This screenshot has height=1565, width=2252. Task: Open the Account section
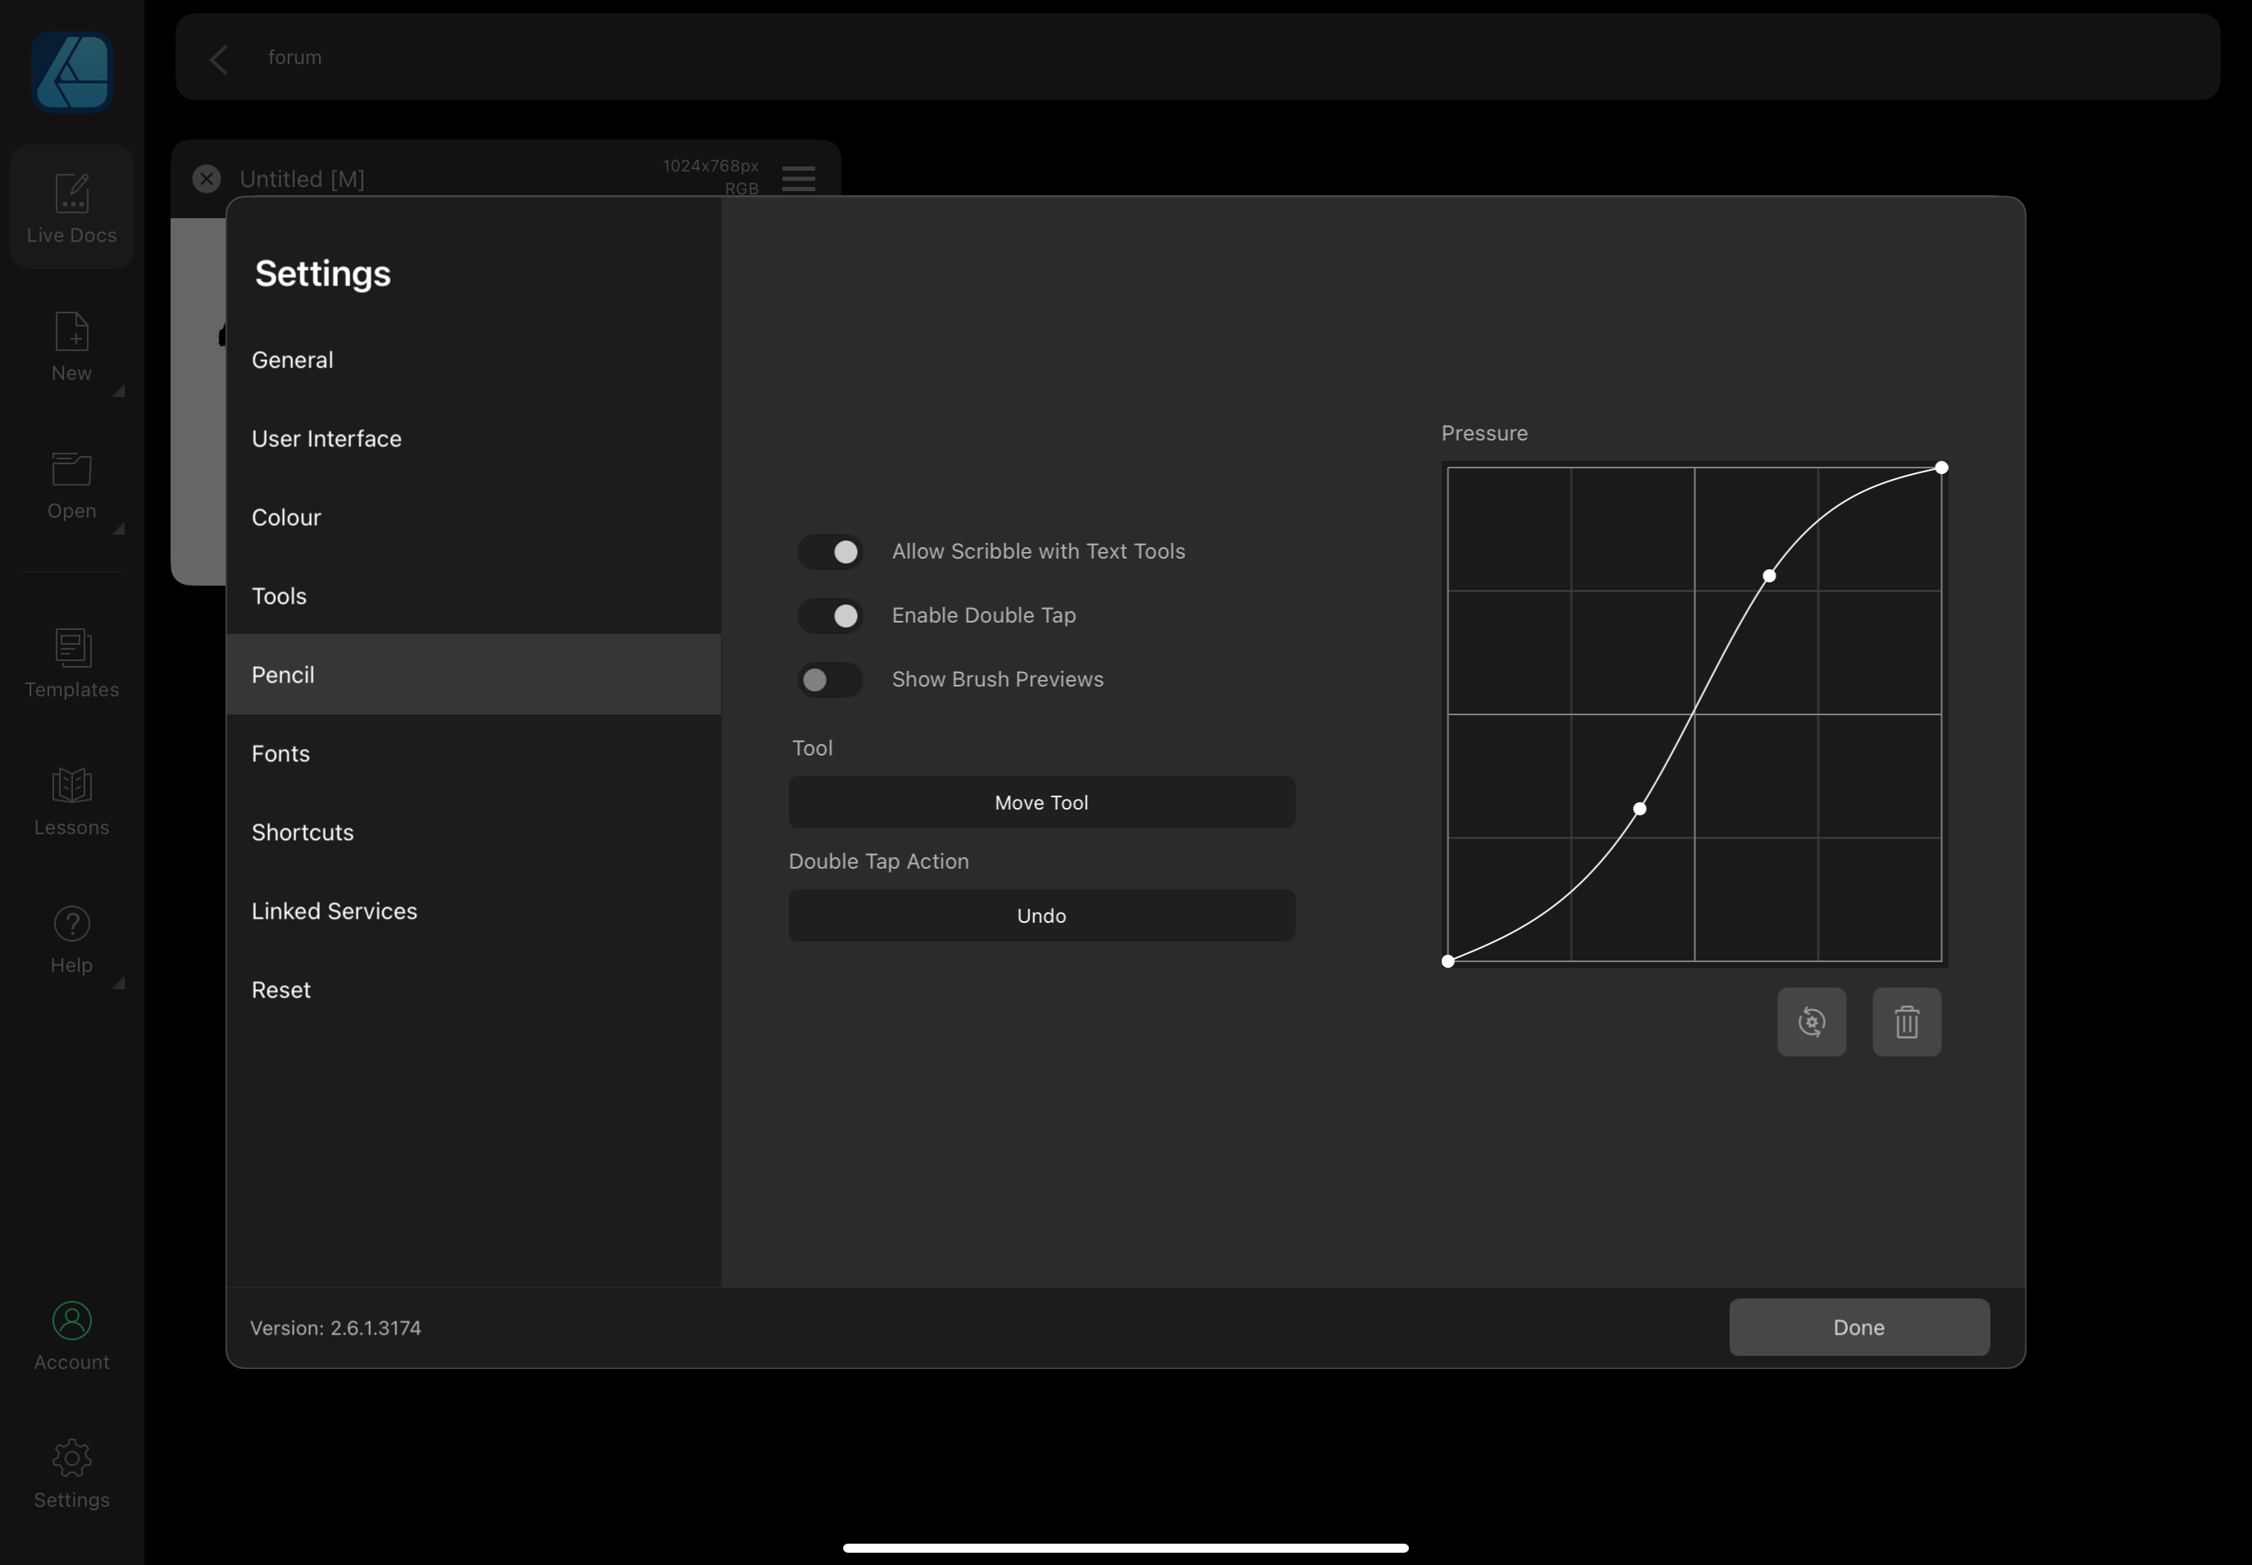click(x=71, y=1336)
